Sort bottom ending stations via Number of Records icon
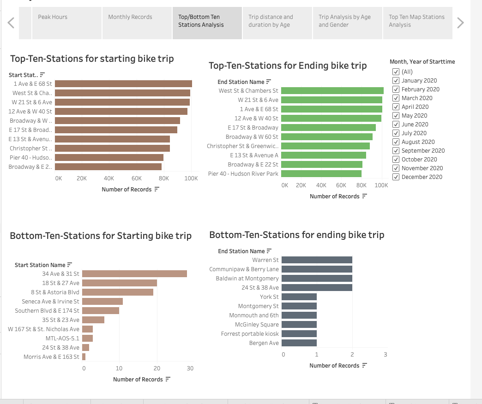Image resolution: width=482 pixels, height=404 pixels. [x=366, y=365]
